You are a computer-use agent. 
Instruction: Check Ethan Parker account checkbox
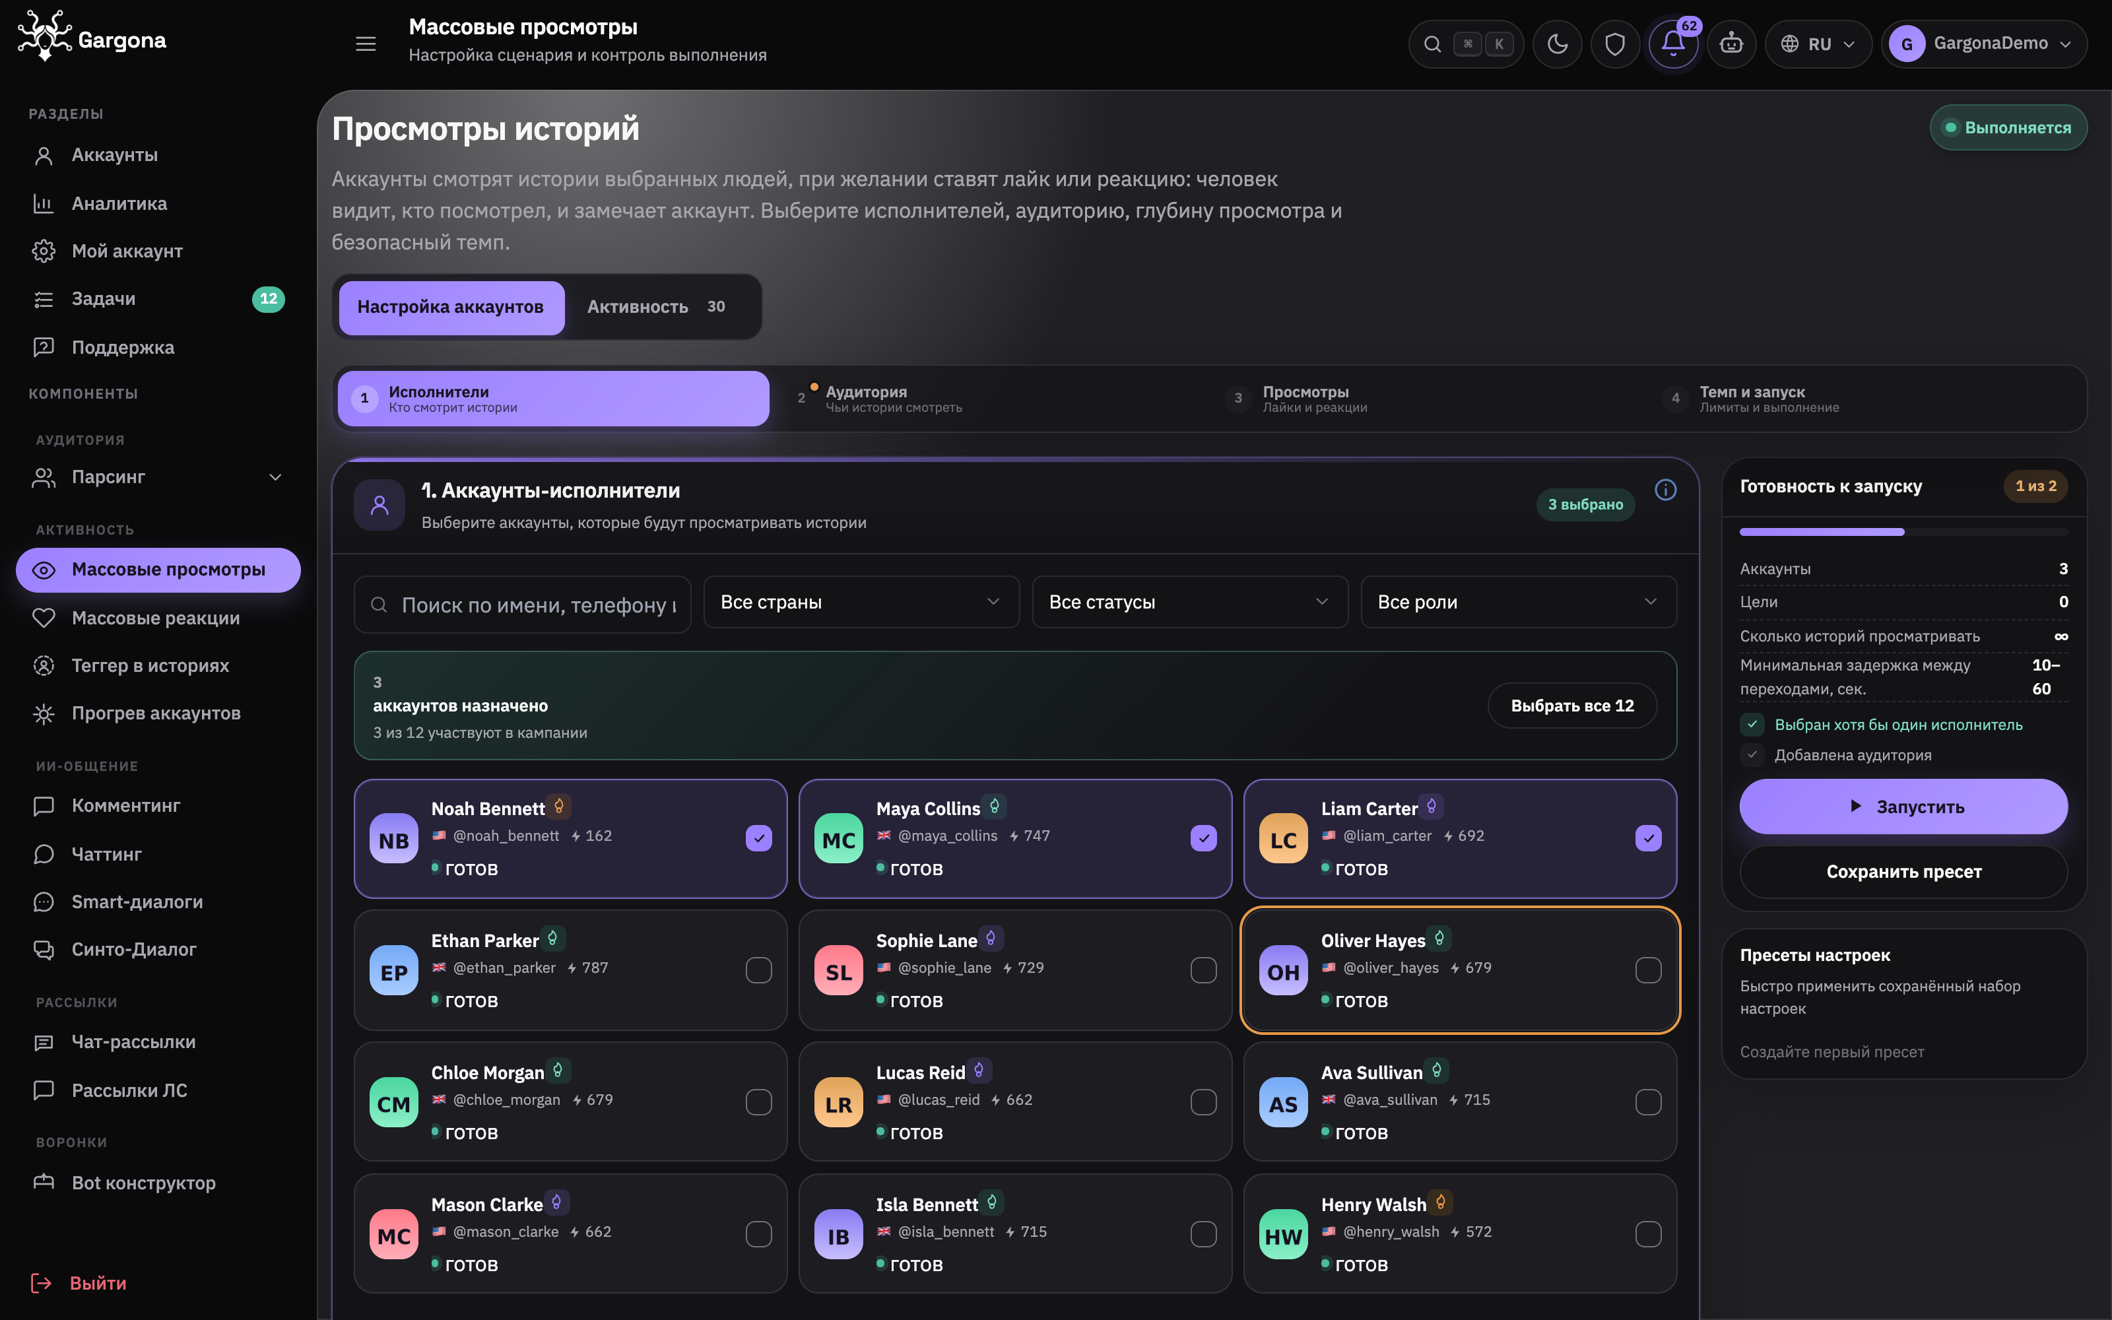(x=758, y=970)
